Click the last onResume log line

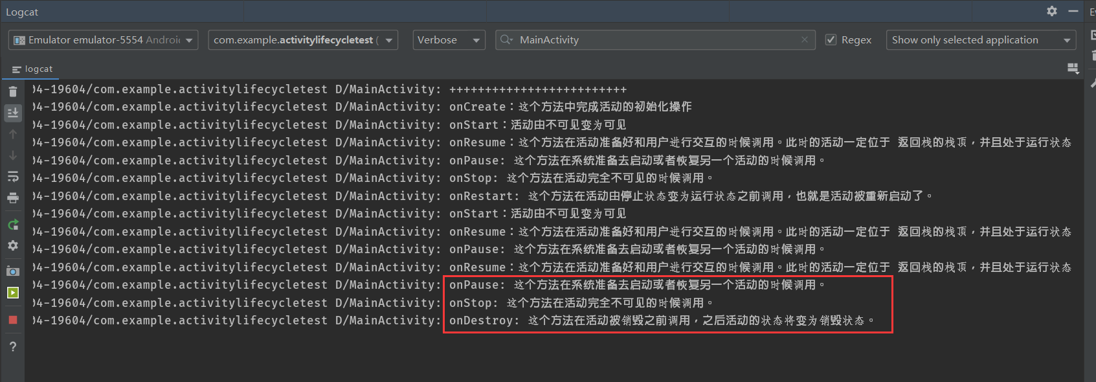pyautogui.click(x=551, y=267)
